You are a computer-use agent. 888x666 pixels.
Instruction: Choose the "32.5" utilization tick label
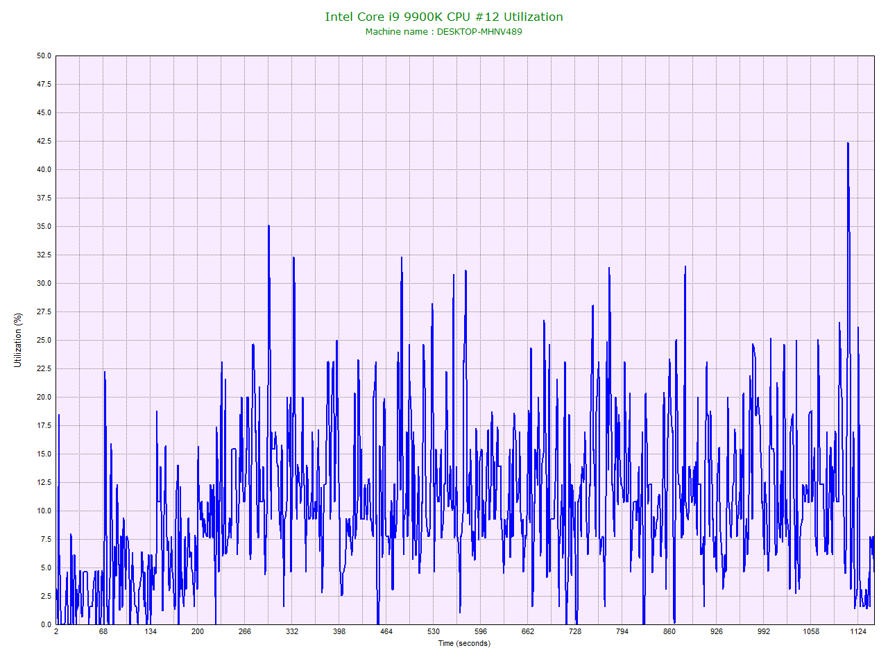click(x=44, y=255)
